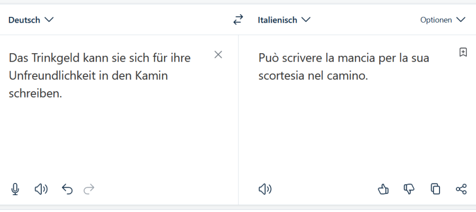476x212 pixels.
Task: Select the word "camino" in the translation
Action: click(x=349, y=75)
